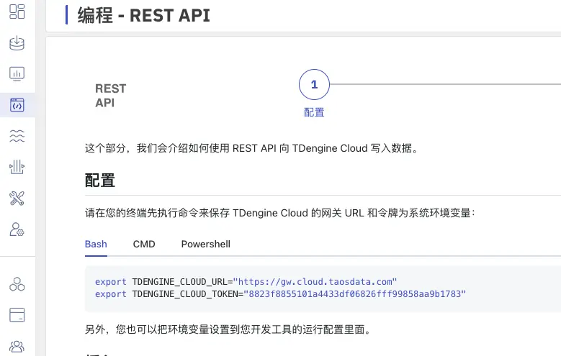561x356 pixels.
Task: Click the data pipeline bars icon
Action: [17, 167]
